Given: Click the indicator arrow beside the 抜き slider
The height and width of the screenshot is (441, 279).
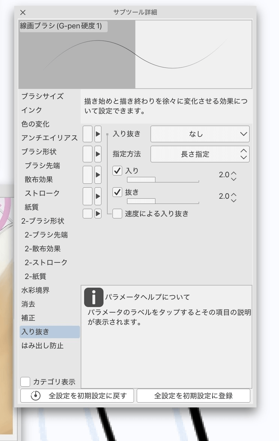Looking at the screenshot, I should click(x=97, y=196).
